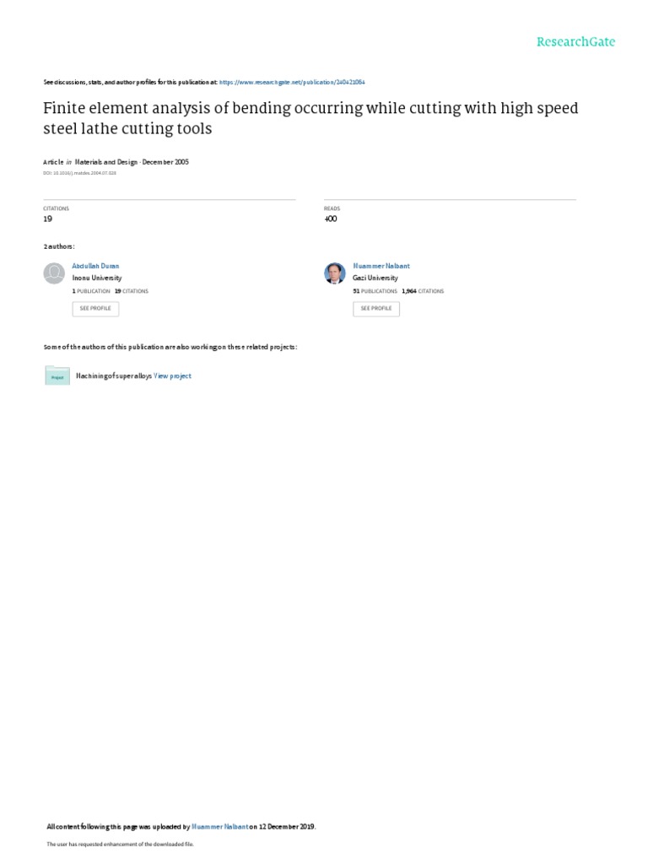
Task: Click the 19 citations count
Action: (47, 219)
